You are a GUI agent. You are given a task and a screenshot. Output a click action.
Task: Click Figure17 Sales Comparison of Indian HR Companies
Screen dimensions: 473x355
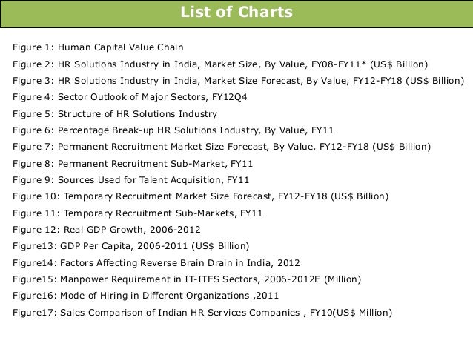(202, 313)
